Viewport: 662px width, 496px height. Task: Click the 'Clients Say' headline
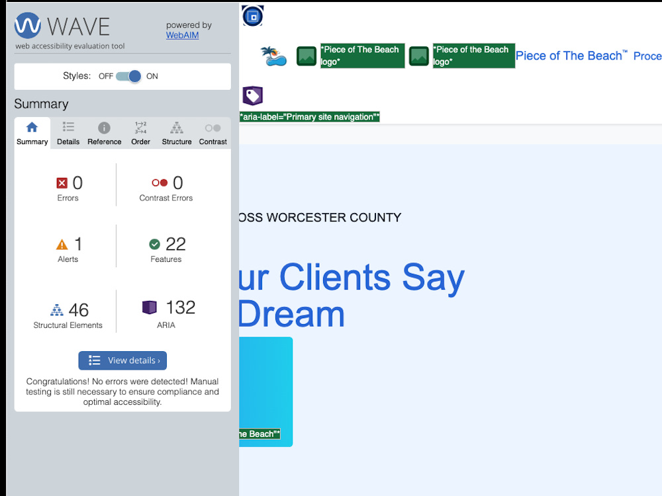pyautogui.click(x=371, y=277)
